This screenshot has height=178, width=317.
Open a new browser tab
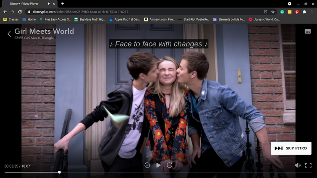coord(63,4)
